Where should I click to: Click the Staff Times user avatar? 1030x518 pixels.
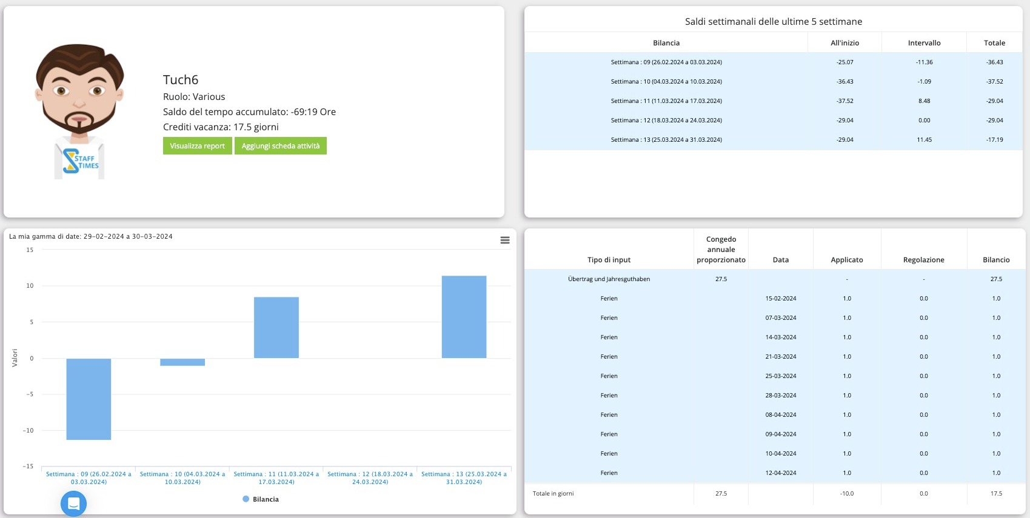pos(79,111)
